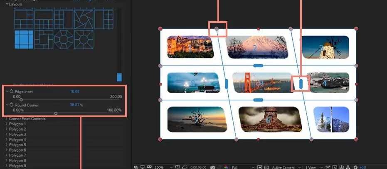The width and height of the screenshot is (387, 169).
Task: Toggle the Round Corner stopwatch
Action: tap(11, 105)
